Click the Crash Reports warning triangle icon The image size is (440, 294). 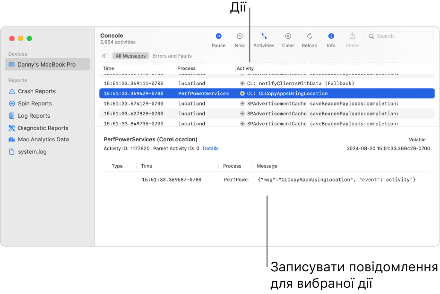(x=12, y=91)
